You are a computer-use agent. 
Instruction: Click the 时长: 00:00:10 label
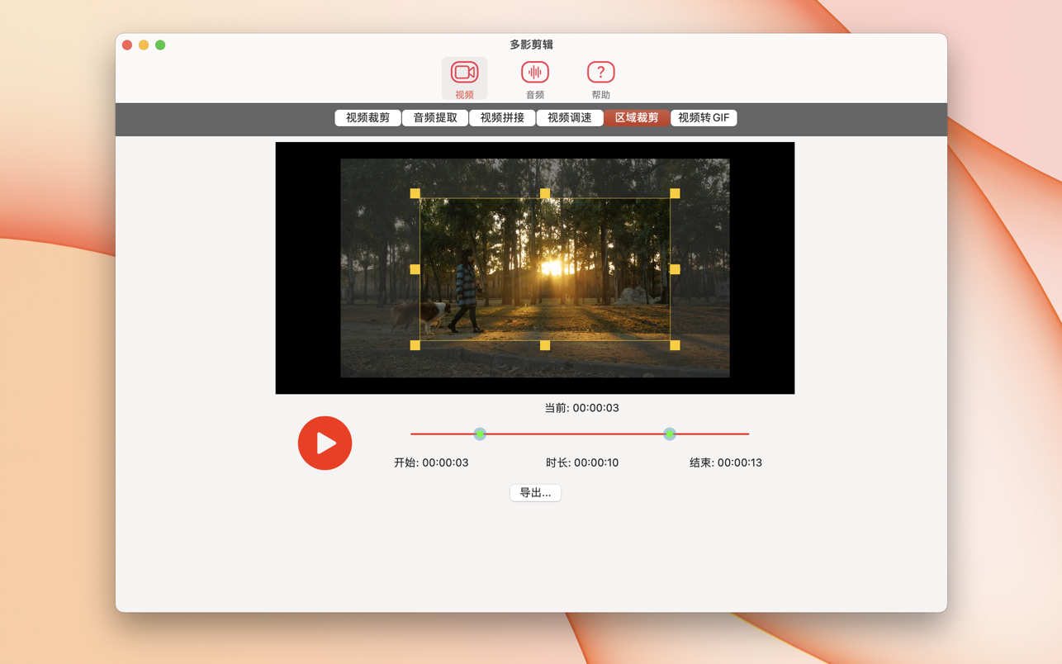coord(582,462)
